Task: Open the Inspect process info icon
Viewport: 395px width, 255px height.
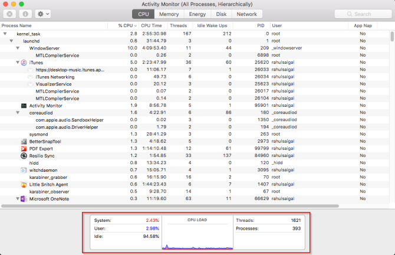Action: [25, 14]
